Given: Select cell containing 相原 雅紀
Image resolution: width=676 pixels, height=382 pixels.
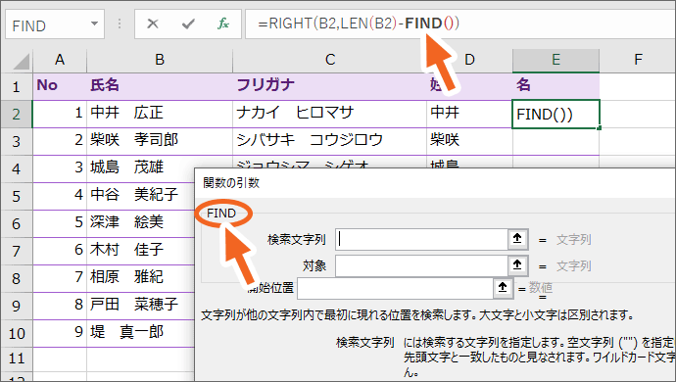Looking at the screenshot, I should [140, 277].
